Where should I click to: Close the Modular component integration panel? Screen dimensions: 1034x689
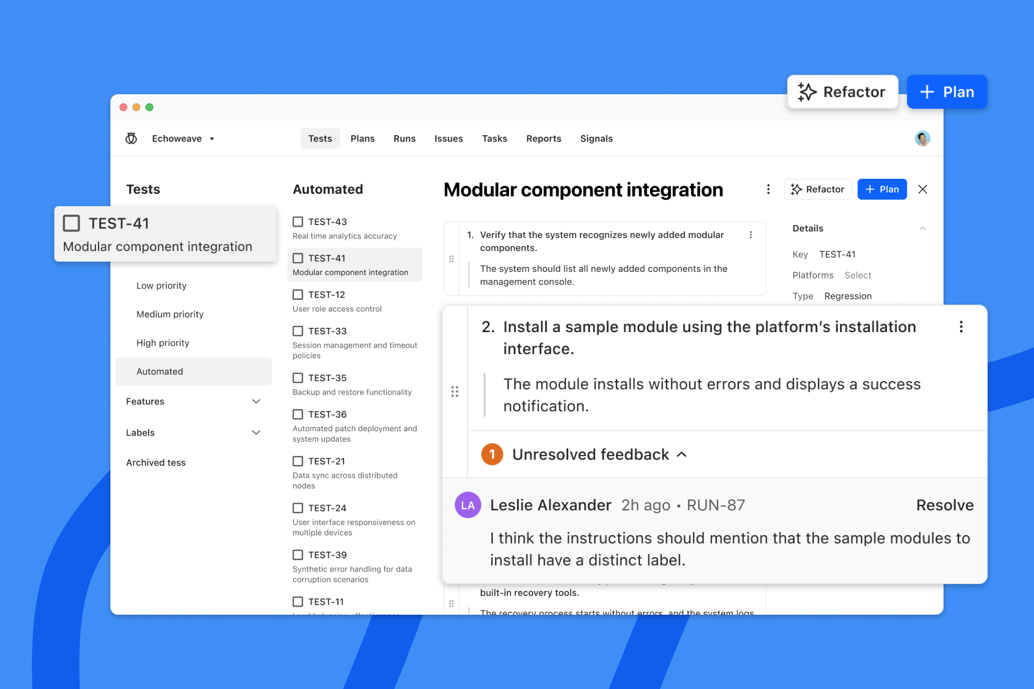click(x=923, y=189)
